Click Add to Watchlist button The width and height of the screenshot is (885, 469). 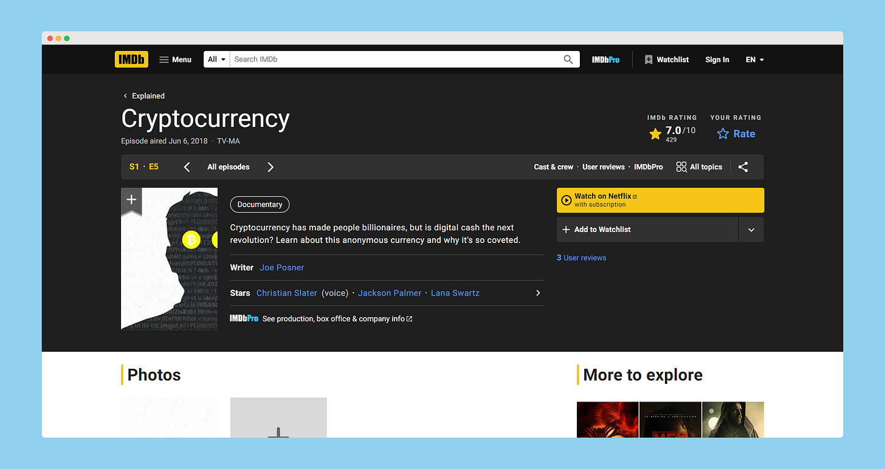point(647,230)
